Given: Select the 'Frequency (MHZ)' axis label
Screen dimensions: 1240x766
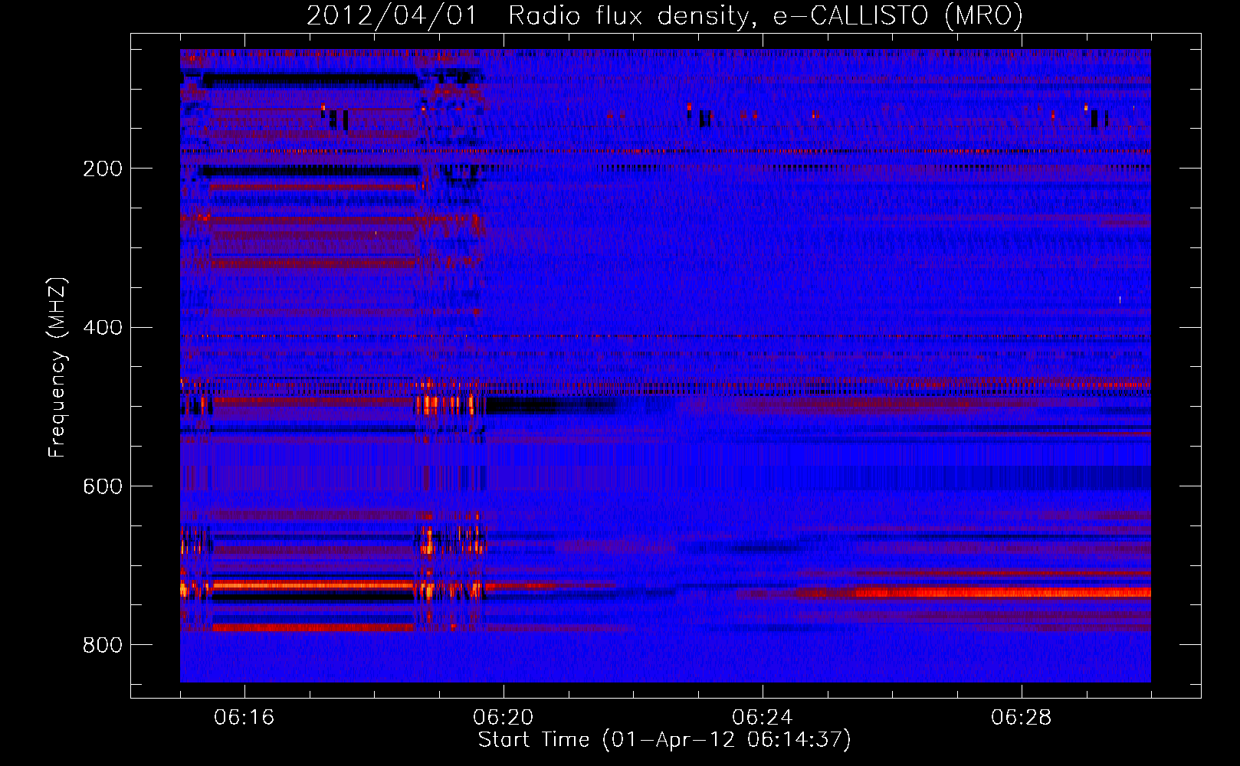Looking at the screenshot, I should pos(57,368).
